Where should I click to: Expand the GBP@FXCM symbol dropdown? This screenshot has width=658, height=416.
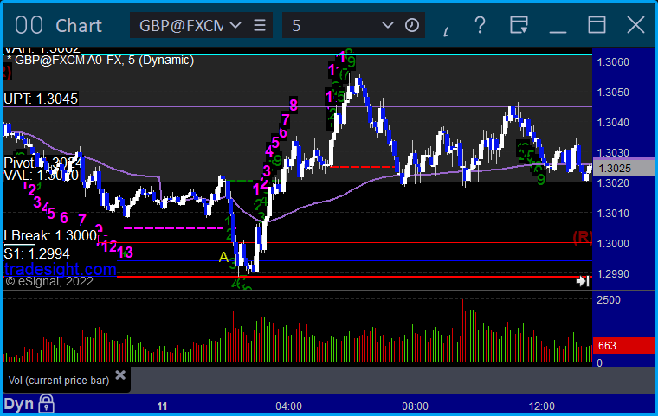point(235,25)
